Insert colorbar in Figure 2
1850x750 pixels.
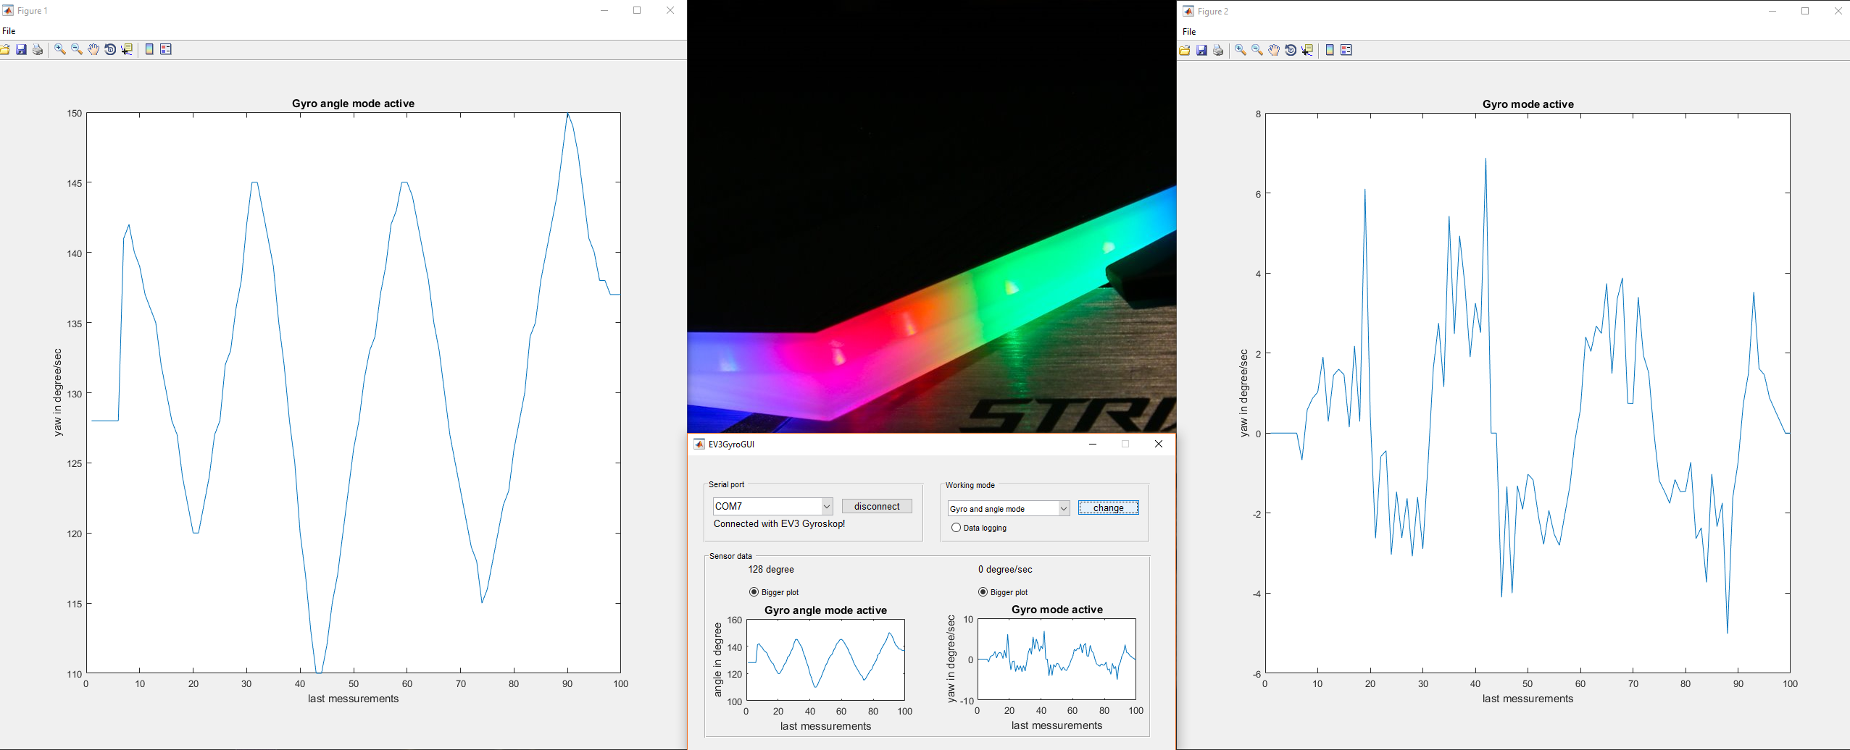tap(1330, 50)
